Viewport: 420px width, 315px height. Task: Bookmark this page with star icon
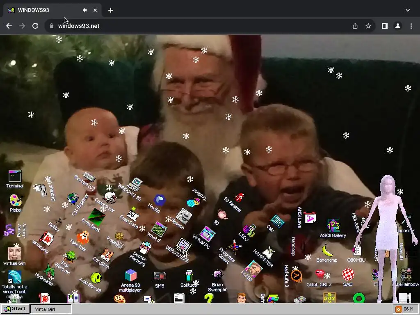(368, 26)
